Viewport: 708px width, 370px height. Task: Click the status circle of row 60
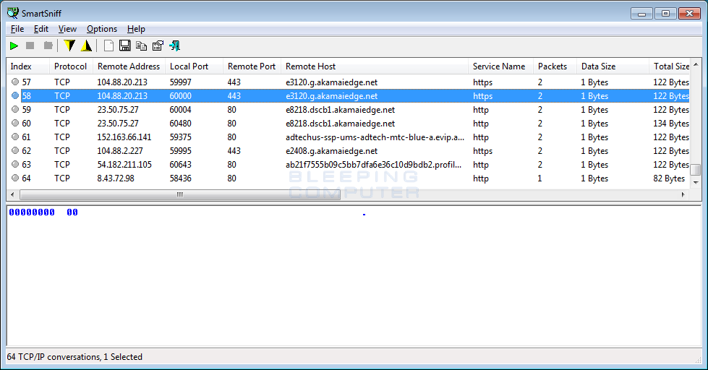click(15, 123)
